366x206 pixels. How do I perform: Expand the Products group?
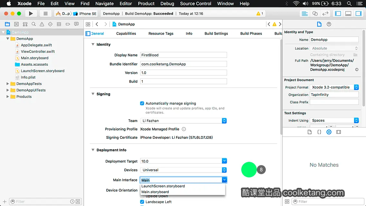[8, 96]
